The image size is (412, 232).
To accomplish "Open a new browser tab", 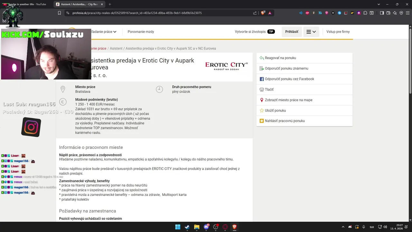I will click(110, 4).
